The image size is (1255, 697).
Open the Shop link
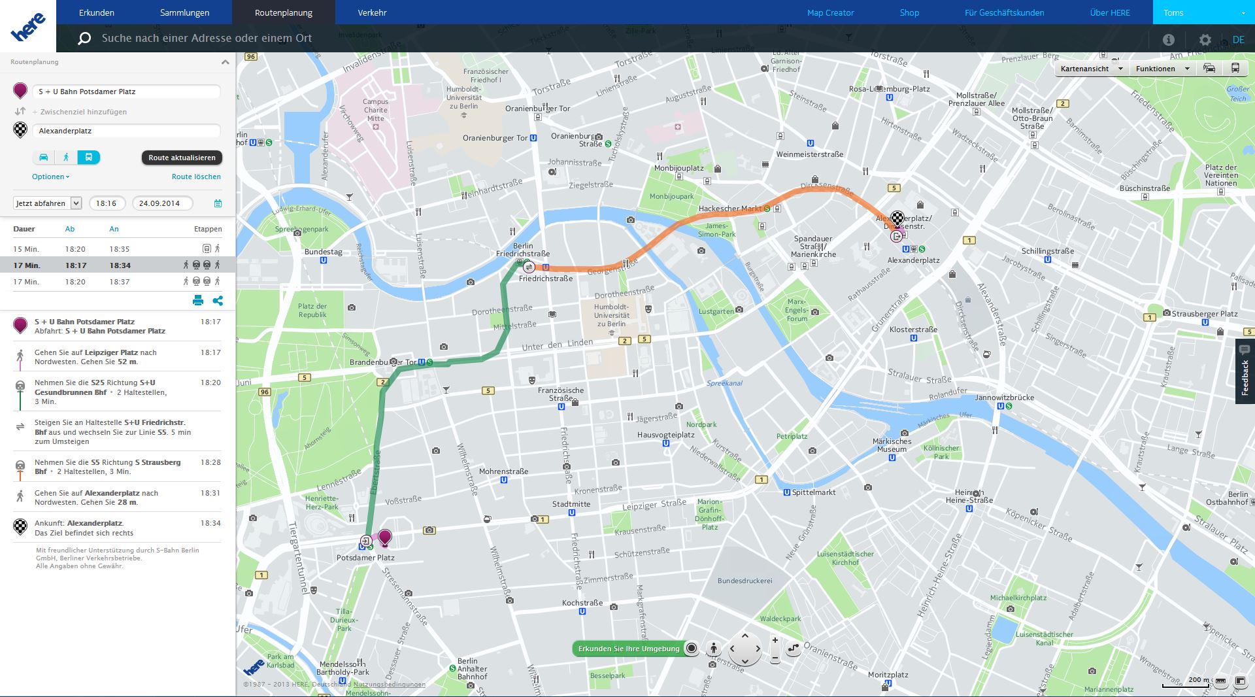tap(909, 12)
